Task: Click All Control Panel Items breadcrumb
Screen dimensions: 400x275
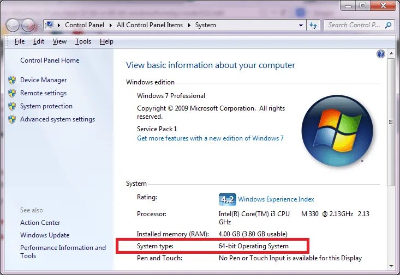Action: (x=150, y=25)
